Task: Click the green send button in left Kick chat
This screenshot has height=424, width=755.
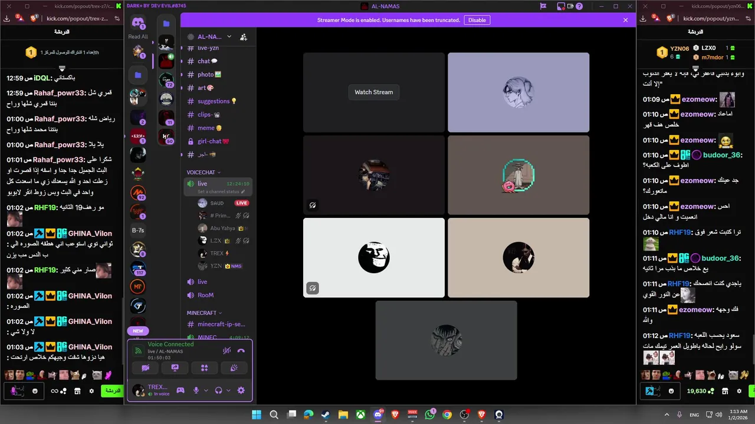Action: [x=112, y=391]
